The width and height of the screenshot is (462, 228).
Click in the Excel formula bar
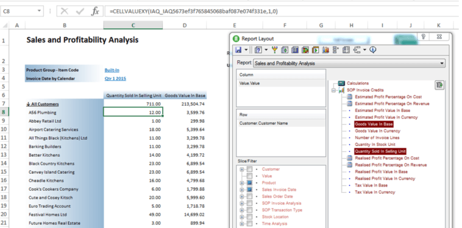pos(283,12)
